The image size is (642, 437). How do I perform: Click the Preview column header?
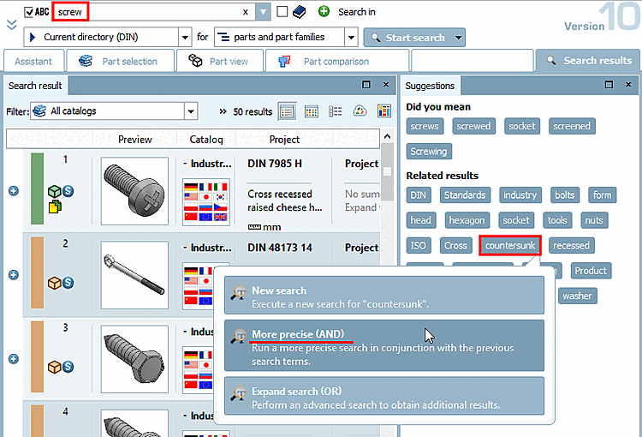coord(134,140)
